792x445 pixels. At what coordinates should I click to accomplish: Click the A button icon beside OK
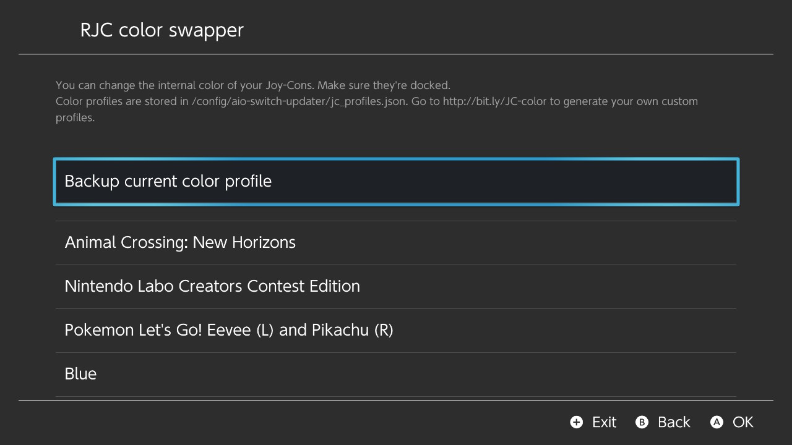[x=717, y=422]
